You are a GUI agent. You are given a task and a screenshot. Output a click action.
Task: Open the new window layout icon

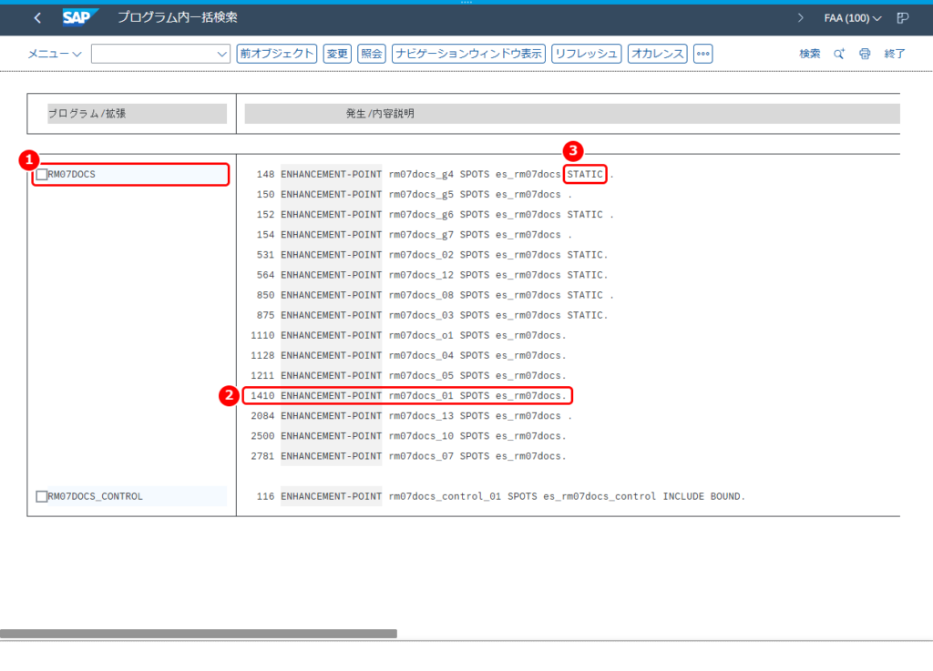pos(903,18)
